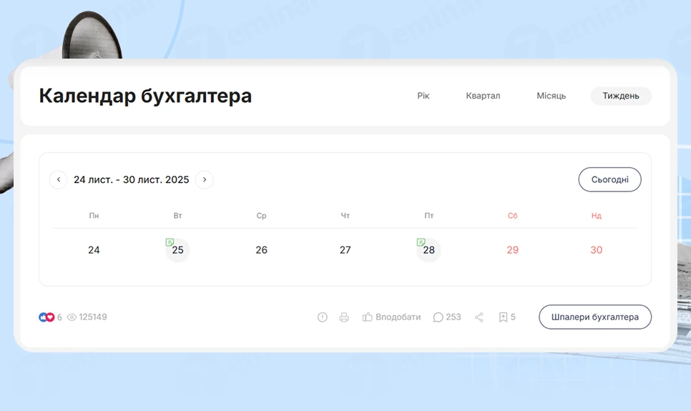Click the views count 125149
The image size is (691, 411).
pos(93,317)
